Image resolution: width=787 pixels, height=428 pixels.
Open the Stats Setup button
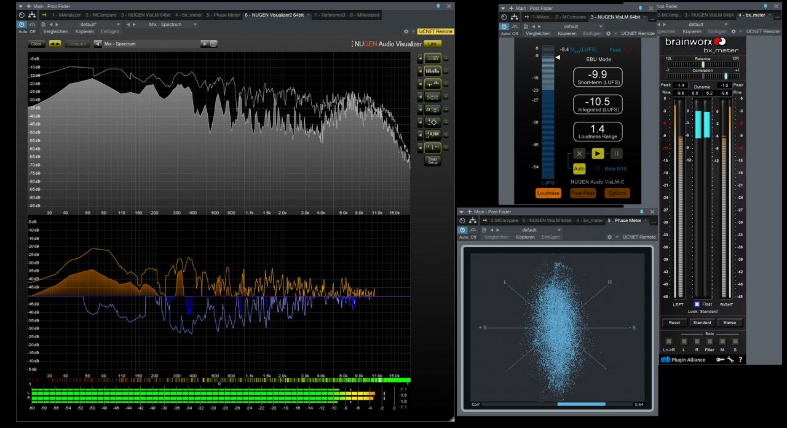(433, 160)
